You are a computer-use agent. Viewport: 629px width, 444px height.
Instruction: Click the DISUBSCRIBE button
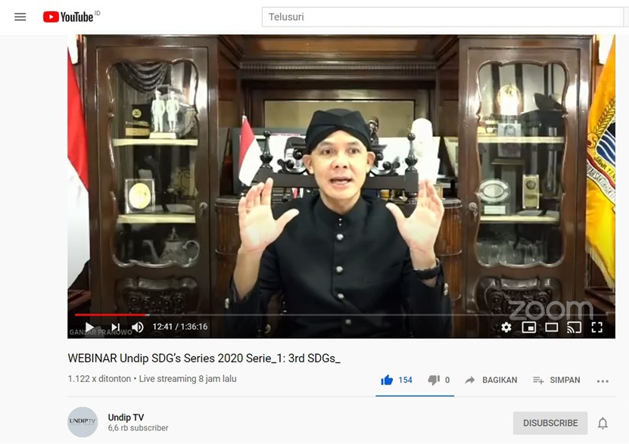pos(550,423)
